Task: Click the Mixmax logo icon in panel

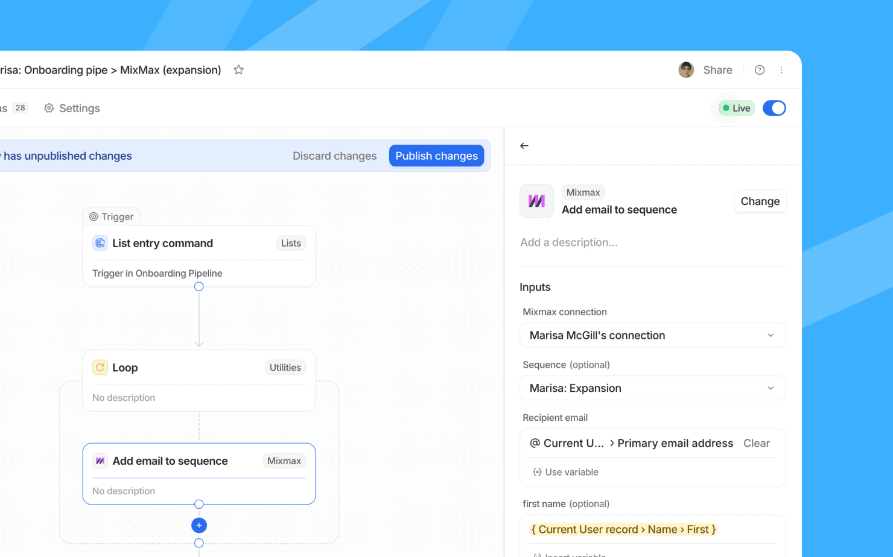Action: pyautogui.click(x=536, y=201)
